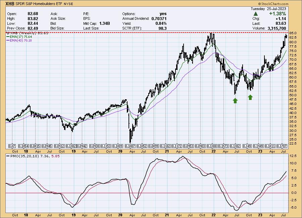Click the dividend box 0.1054
Image resolution: width=302 pixels, height=218 pixels.
click(x=23, y=146)
